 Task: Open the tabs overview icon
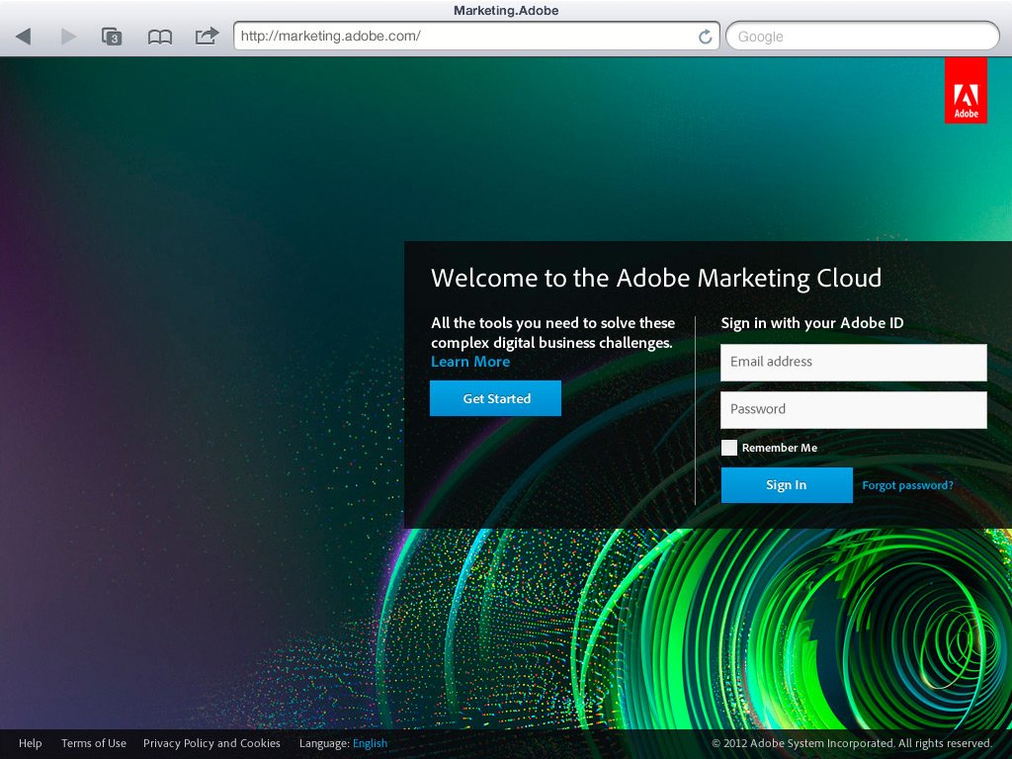point(112,37)
